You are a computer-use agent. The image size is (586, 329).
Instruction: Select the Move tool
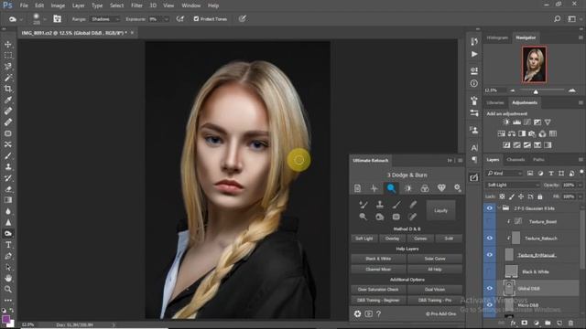tap(8, 45)
